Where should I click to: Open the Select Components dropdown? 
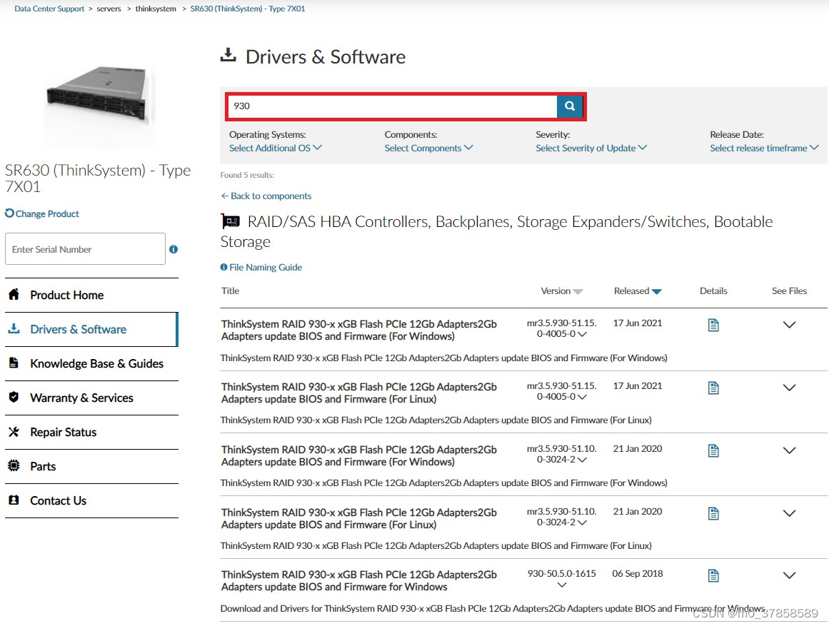tap(428, 148)
